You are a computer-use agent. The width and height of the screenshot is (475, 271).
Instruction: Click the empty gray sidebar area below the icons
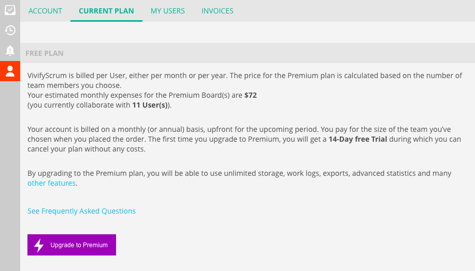tap(10, 175)
